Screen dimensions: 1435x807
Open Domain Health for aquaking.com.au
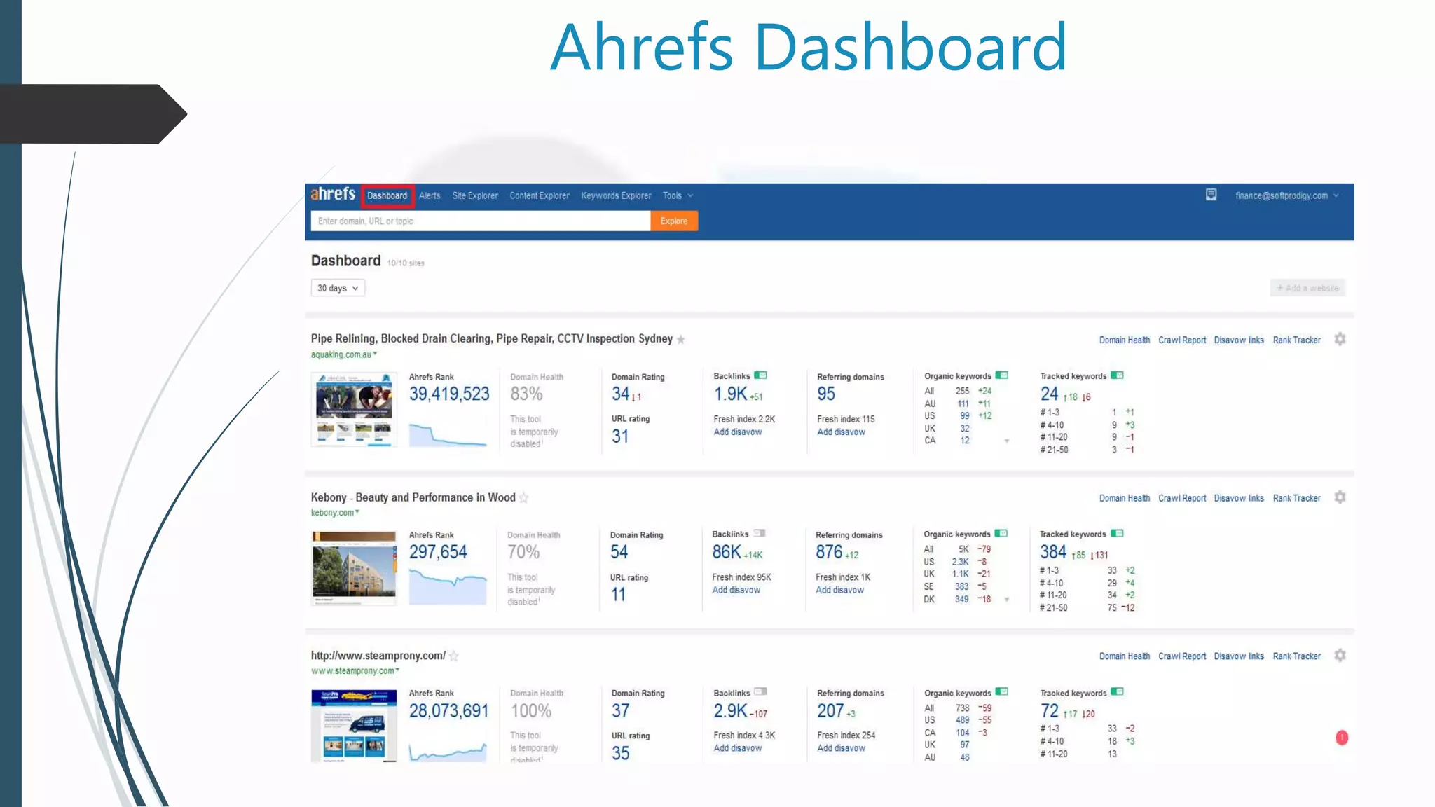click(x=1125, y=340)
